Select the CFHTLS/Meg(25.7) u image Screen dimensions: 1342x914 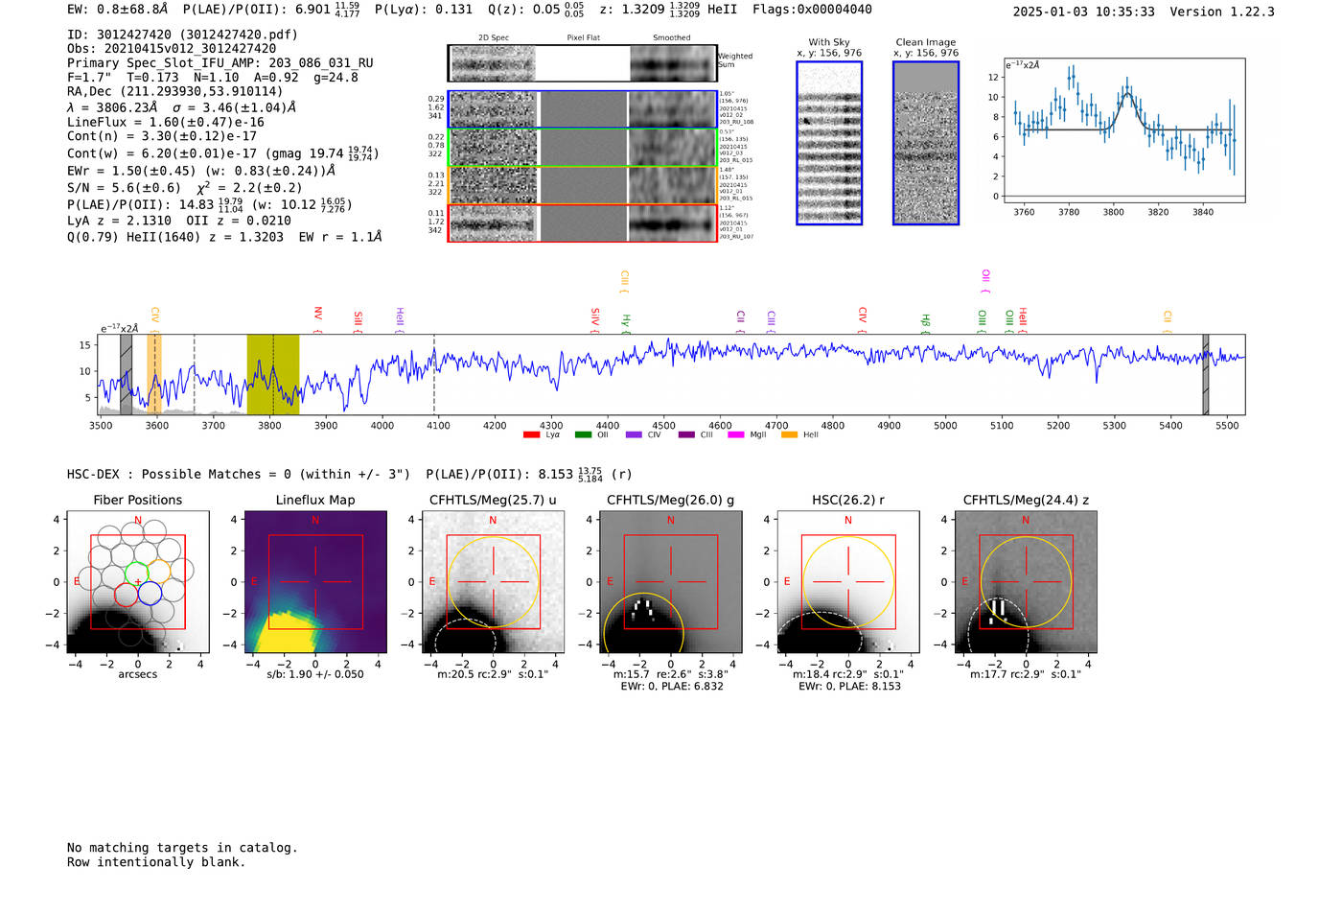[493, 582]
